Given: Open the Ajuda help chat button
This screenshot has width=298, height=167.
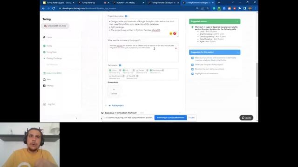Looking at the screenshot, I should coord(246,118).
